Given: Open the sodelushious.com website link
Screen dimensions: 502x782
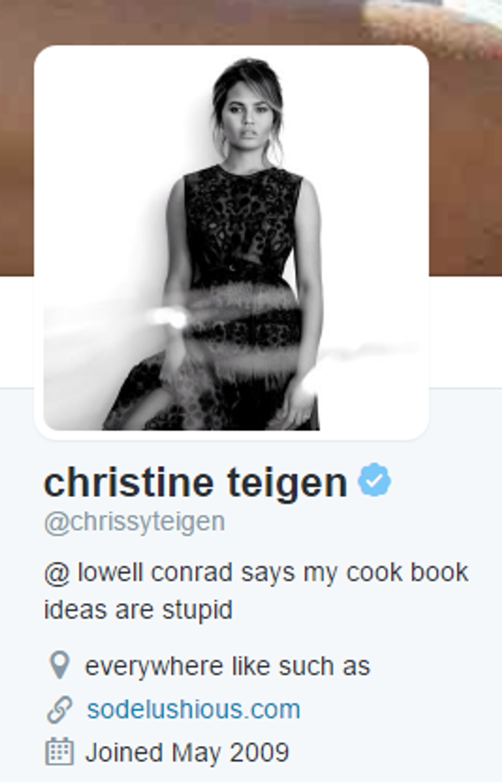Looking at the screenshot, I should [x=194, y=709].
